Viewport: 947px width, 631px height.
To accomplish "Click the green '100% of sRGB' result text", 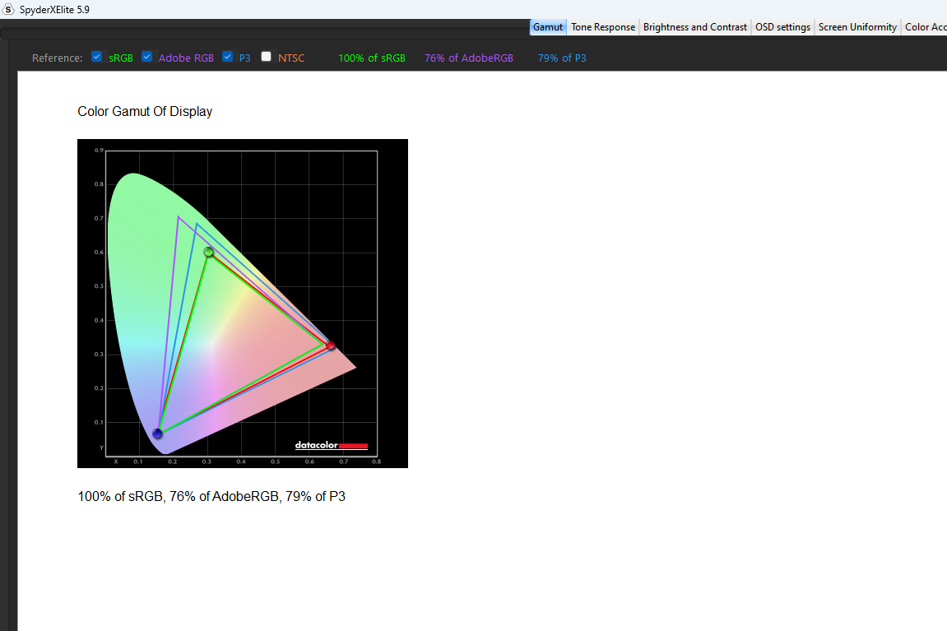I will (x=372, y=58).
